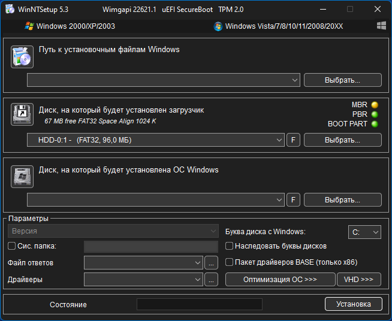This screenshot has width=392, height=321.
Task: Open the Windows installation files path dropdown
Action: [x=164, y=80]
